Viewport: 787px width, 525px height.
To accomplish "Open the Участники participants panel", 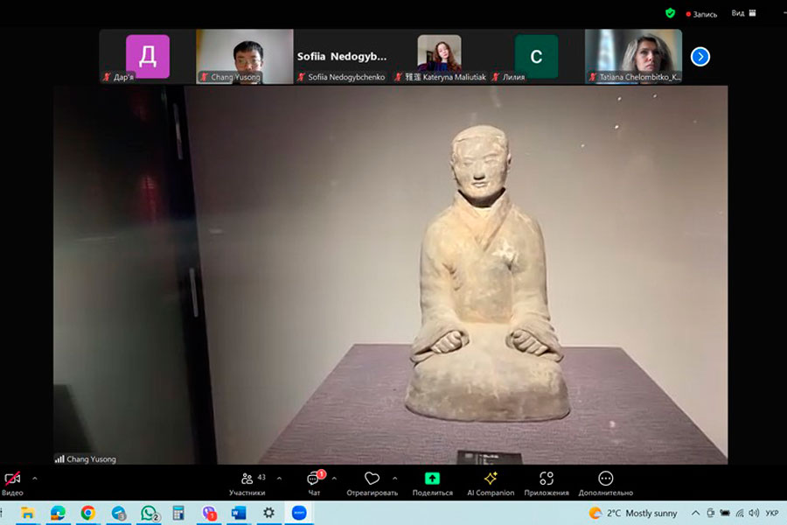I will click(x=247, y=479).
